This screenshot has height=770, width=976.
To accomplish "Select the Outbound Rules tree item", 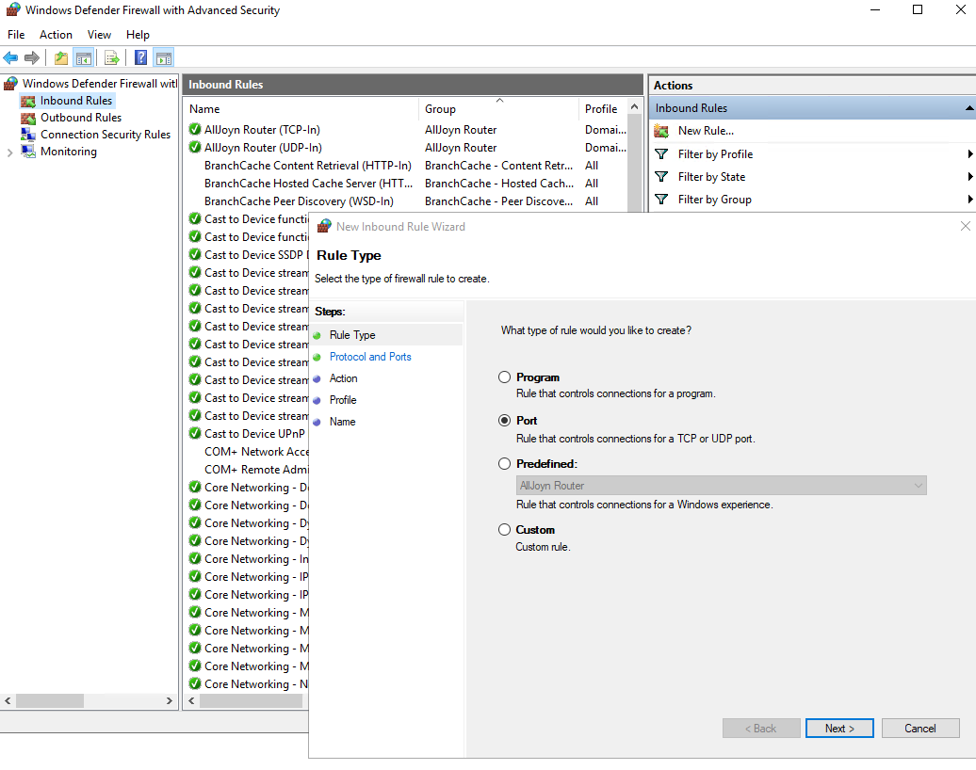I will 81,118.
